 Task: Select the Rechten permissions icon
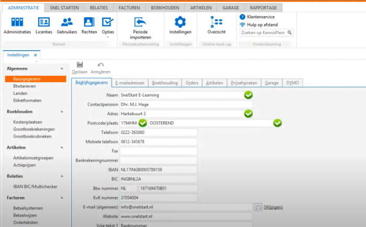89,22
